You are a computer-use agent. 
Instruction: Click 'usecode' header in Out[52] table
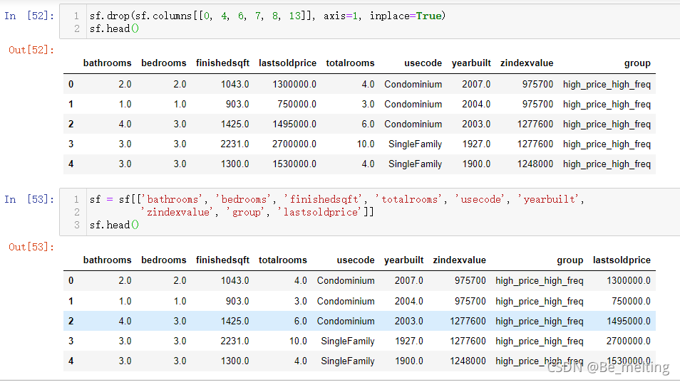pos(423,63)
